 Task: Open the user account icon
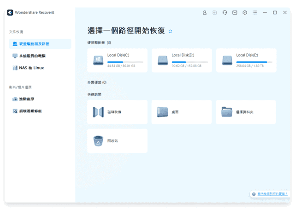coord(205,13)
